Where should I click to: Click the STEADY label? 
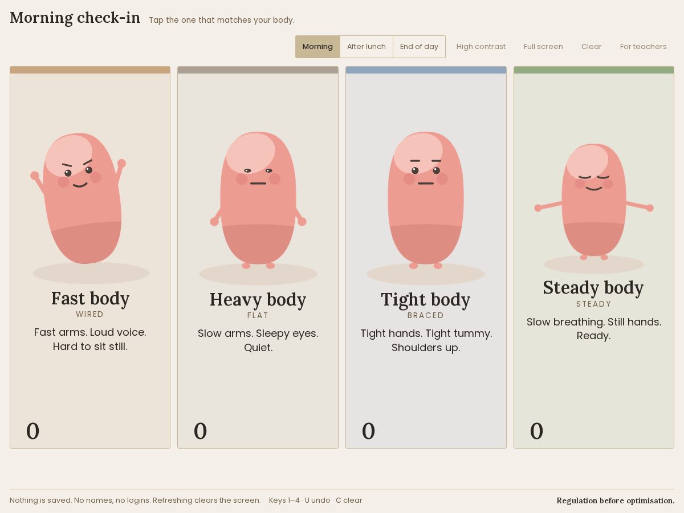click(594, 304)
